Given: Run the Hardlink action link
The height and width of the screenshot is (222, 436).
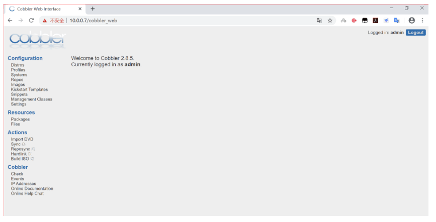Looking at the screenshot, I should 19,154.
